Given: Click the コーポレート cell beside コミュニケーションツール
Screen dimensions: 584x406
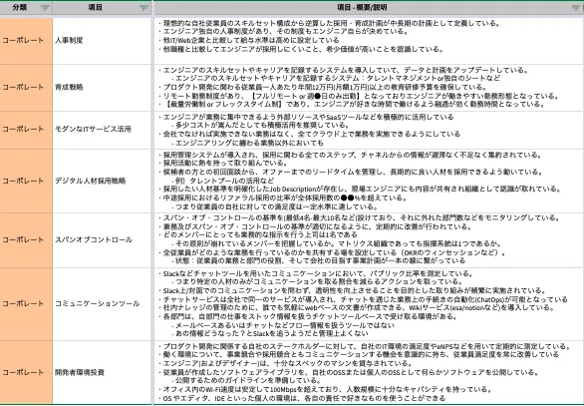Looking at the screenshot, I should tap(26, 303).
